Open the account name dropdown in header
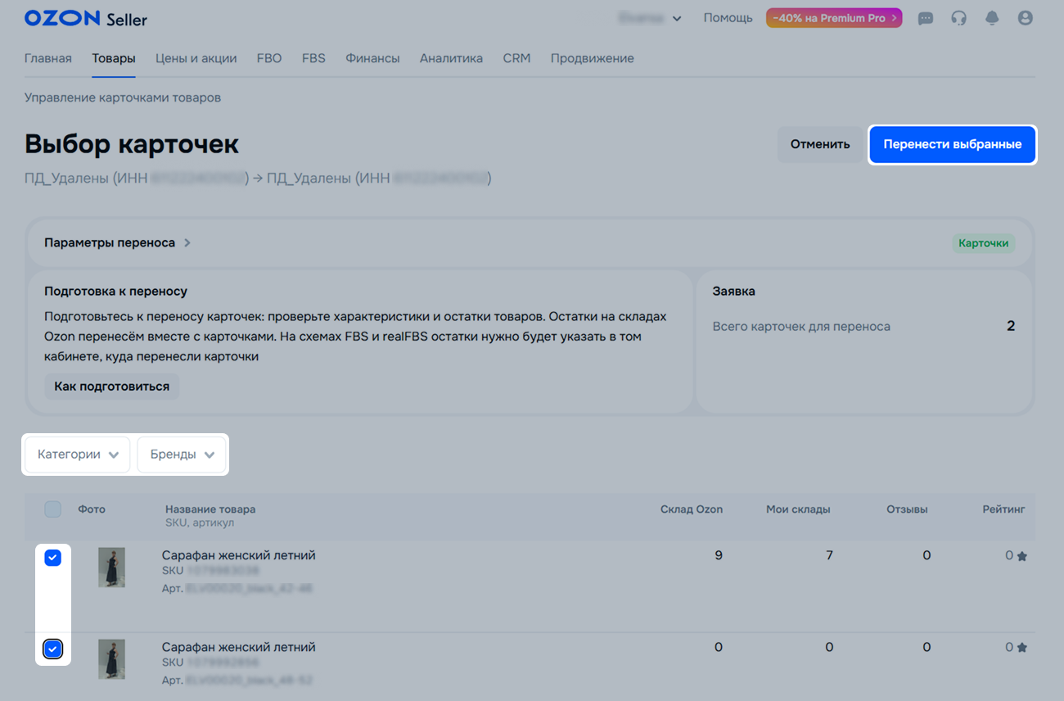This screenshot has height=701, width=1064. pyautogui.click(x=650, y=18)
